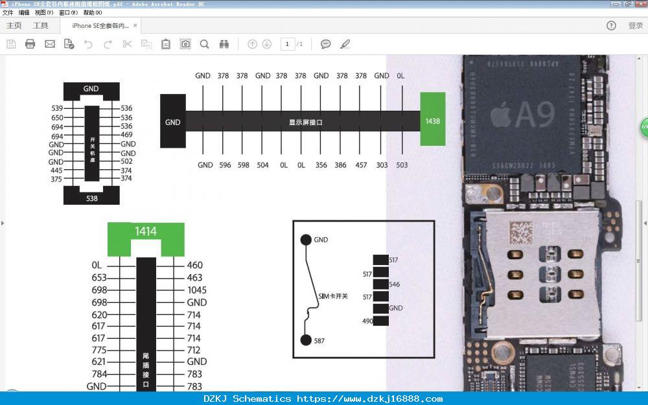Screen dimensions: 648x405
Task: Click the 显示屏接口 label
Action: click(x=305, y=122)
